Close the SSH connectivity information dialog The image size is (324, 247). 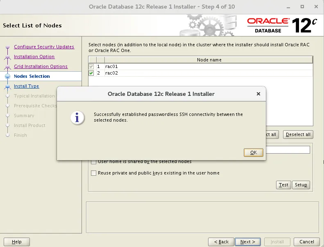click(x=258, y=94)
